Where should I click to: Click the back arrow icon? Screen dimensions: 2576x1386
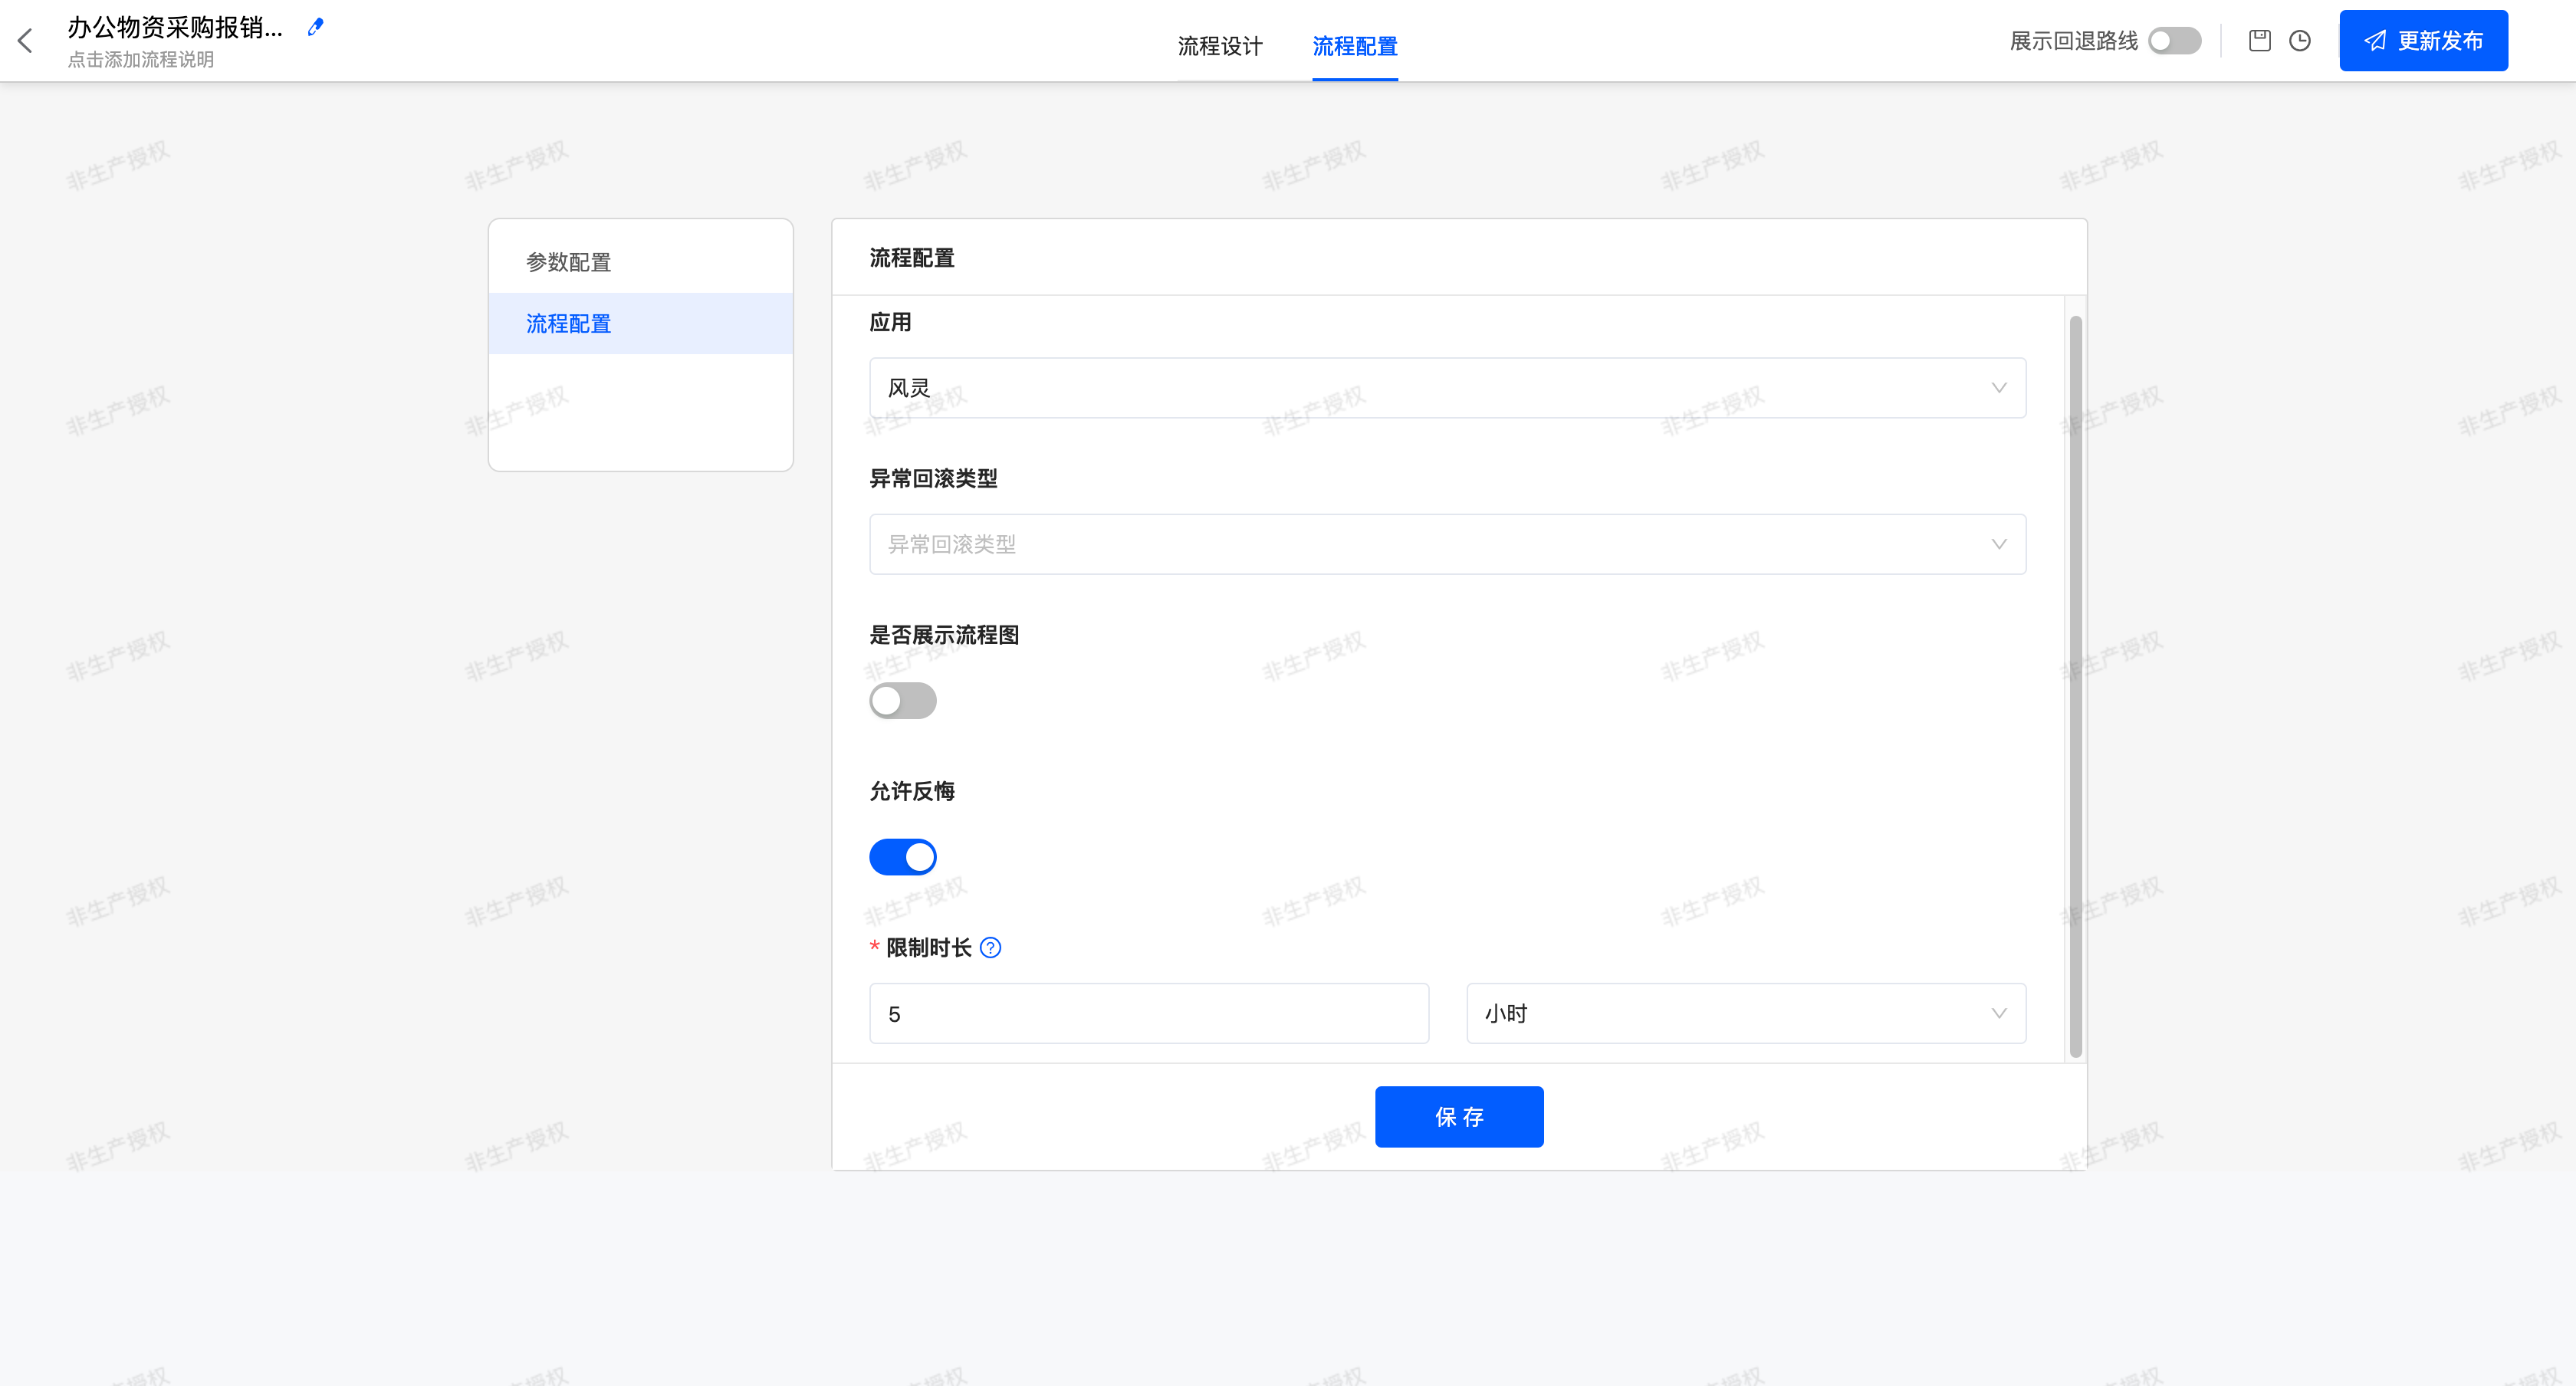(x=27, y=41)
